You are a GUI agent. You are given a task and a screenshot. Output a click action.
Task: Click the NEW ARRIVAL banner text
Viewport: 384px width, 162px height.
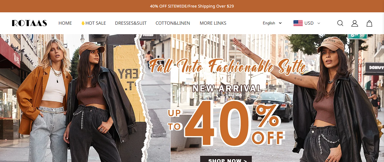coord(227,89)
